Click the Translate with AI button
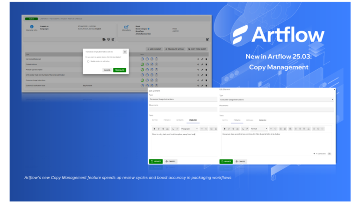The width and height of the screenshot is (359, 202). [174, 49]
